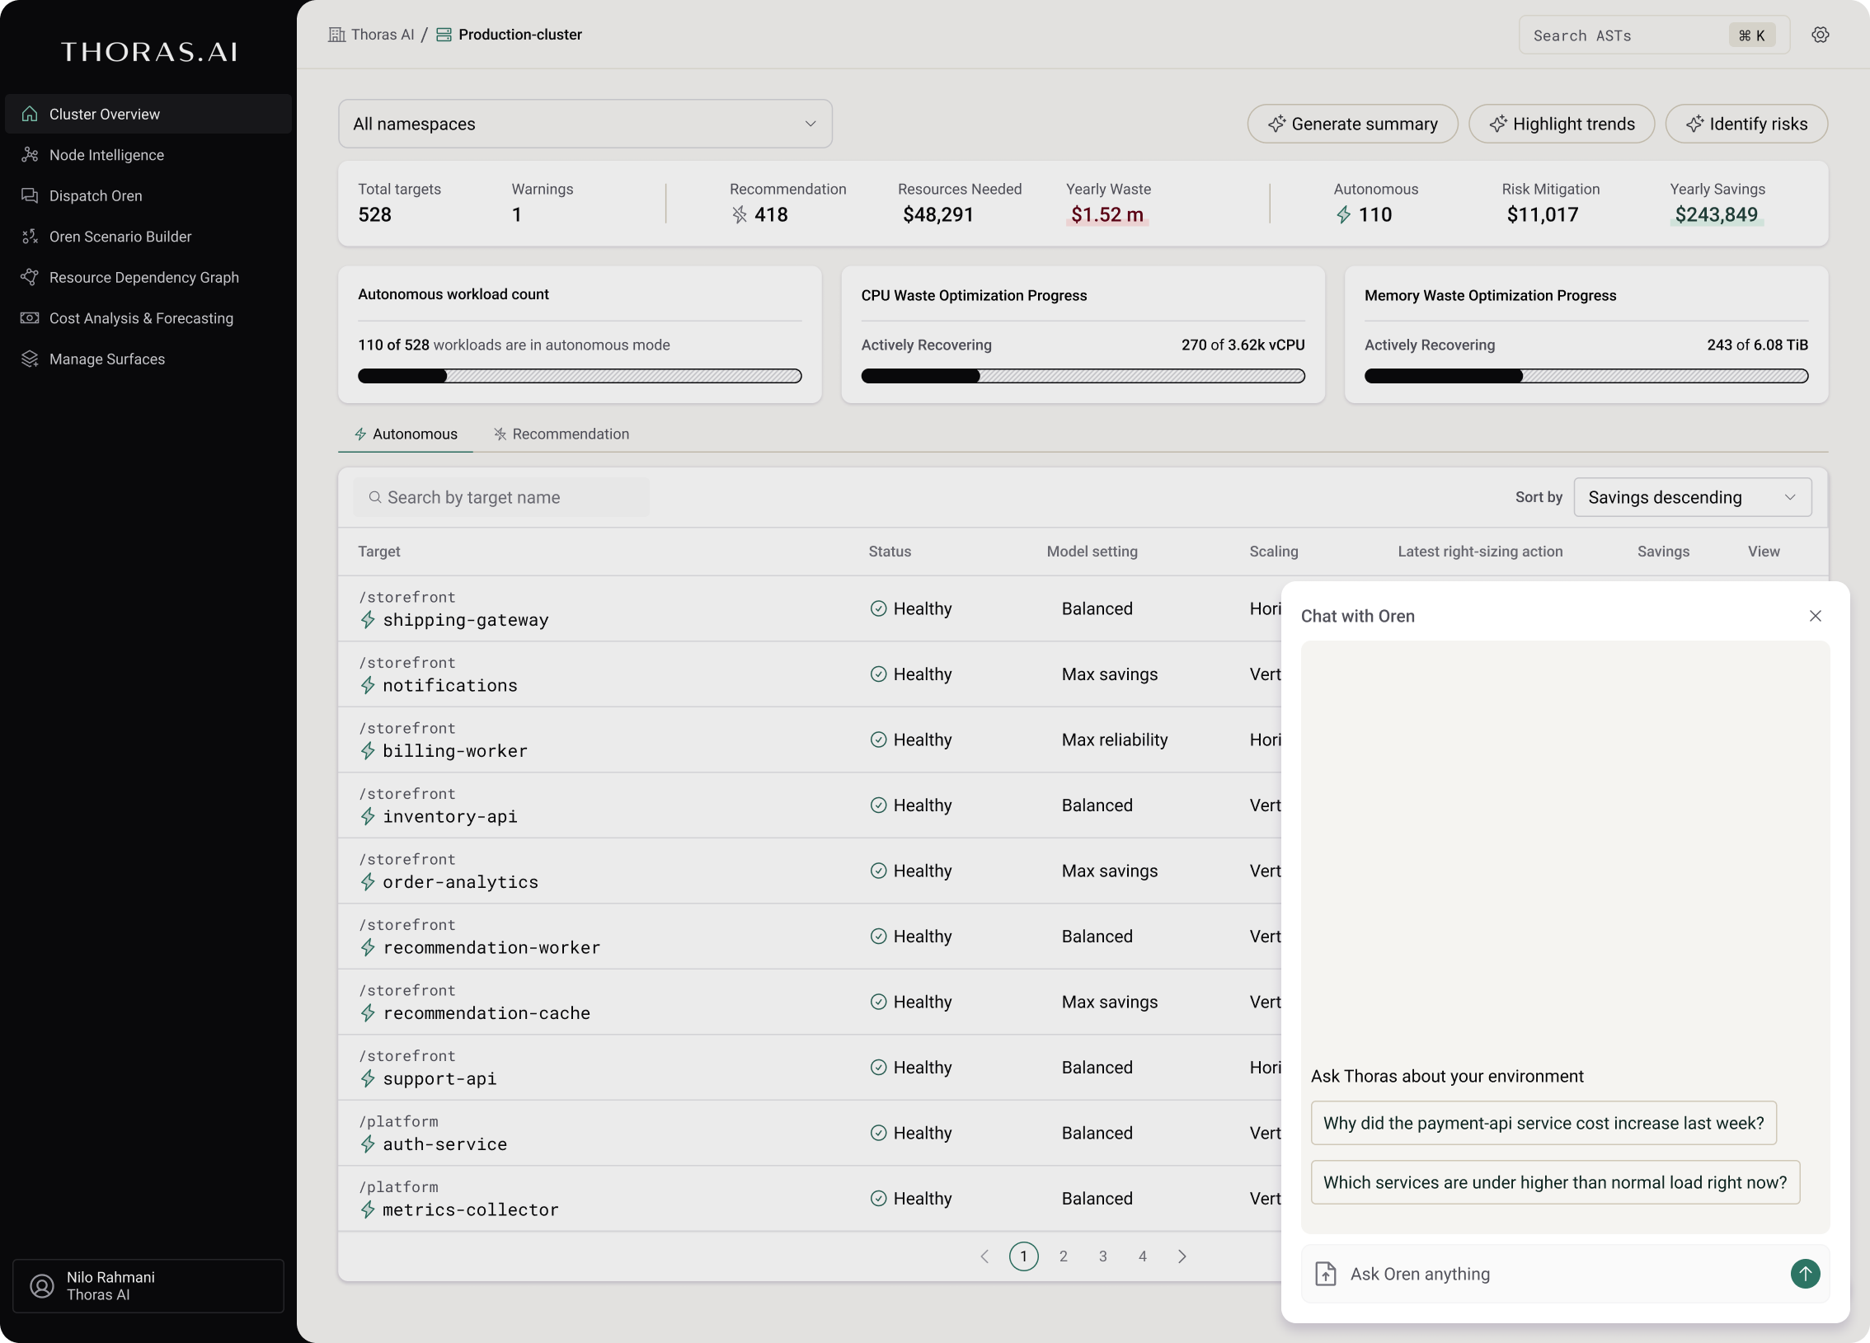
Task: Focus Search by target name field
Action: coord(501,497)
